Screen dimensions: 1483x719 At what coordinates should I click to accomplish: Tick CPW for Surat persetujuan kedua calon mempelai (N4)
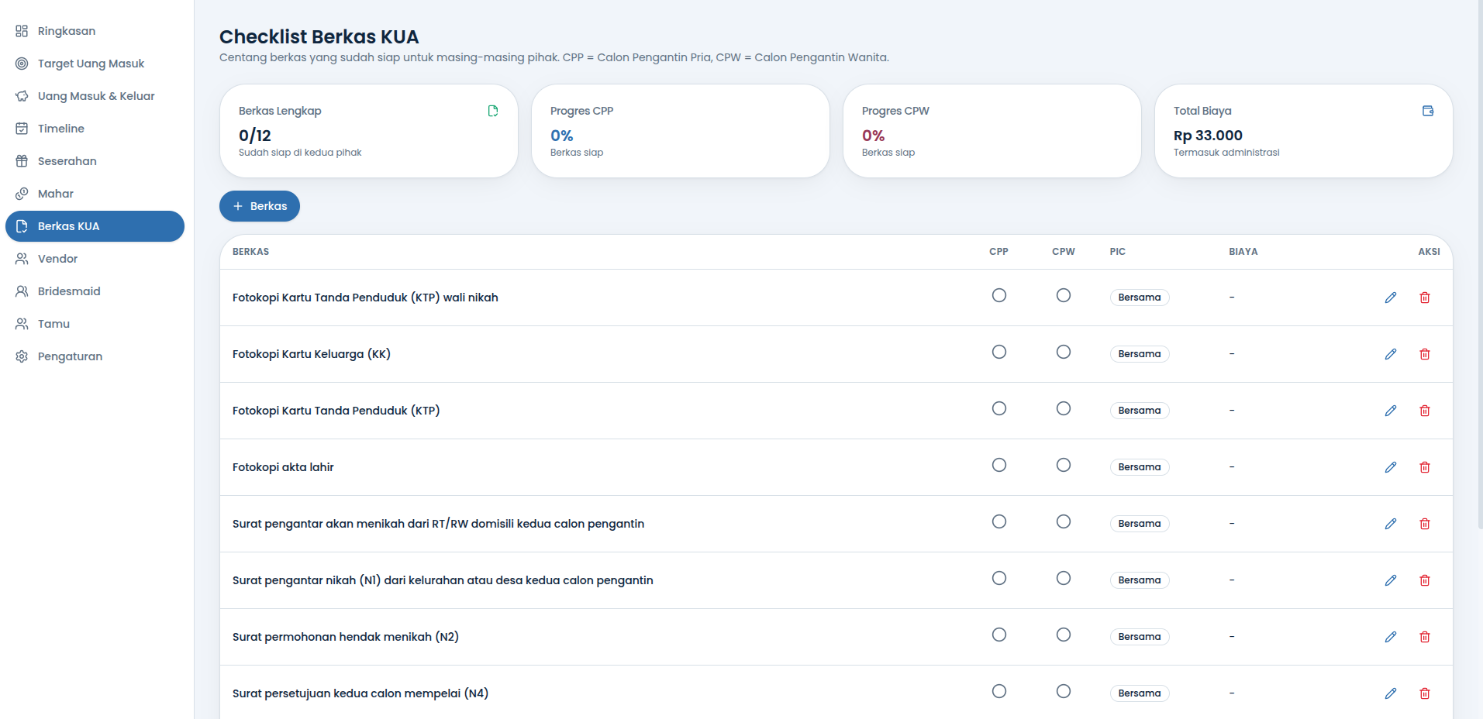1064,691
